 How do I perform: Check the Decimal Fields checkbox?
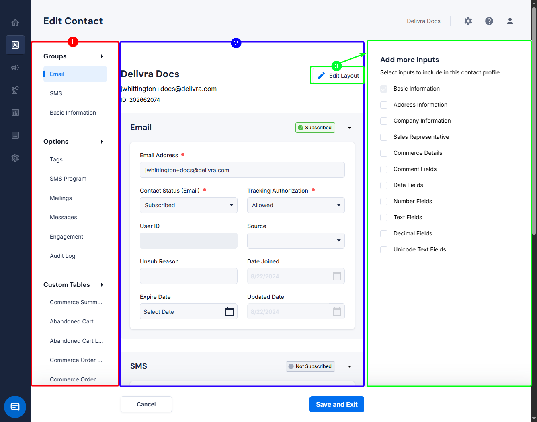tap(384, 234)
